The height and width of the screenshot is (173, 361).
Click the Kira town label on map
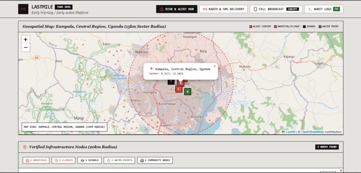(203, 51)
